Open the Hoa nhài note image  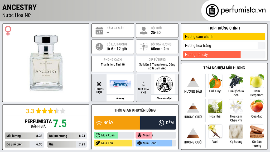pyautogui.click(x=215, y=106)
